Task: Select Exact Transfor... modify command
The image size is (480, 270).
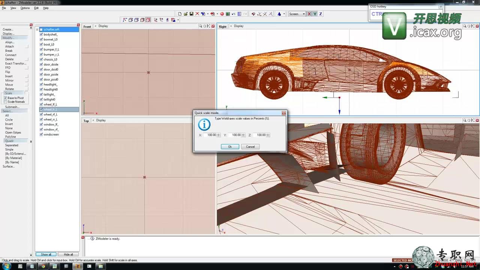Action: tap(16, 63)
